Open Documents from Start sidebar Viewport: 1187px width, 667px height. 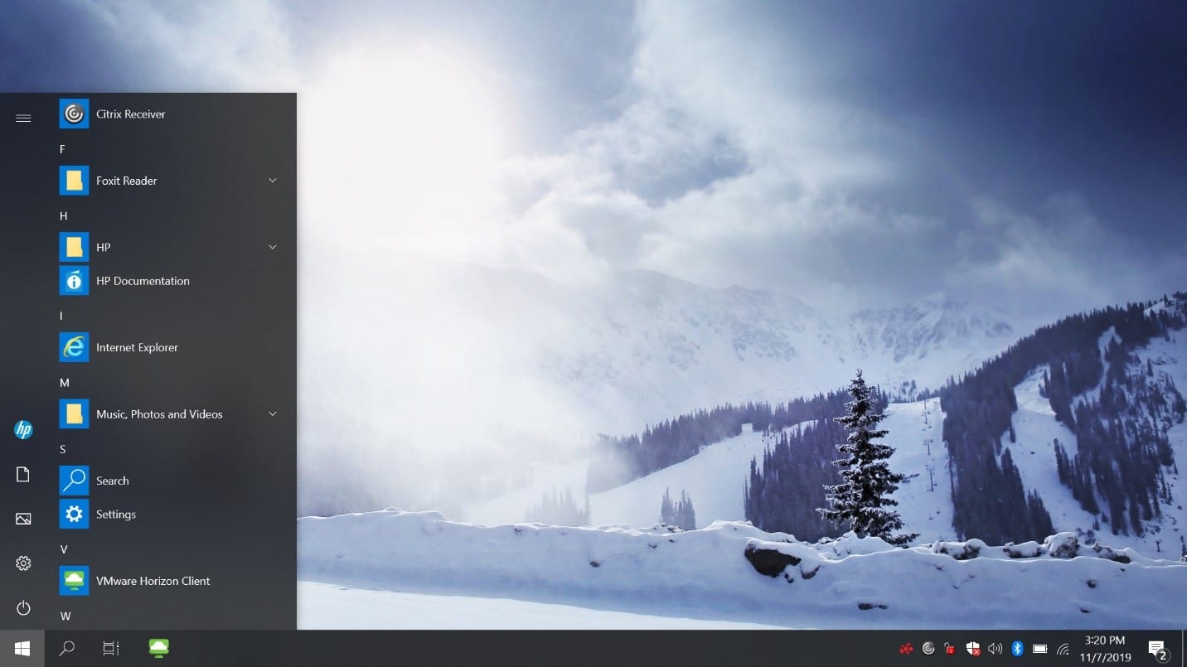(x=23, y=474)
